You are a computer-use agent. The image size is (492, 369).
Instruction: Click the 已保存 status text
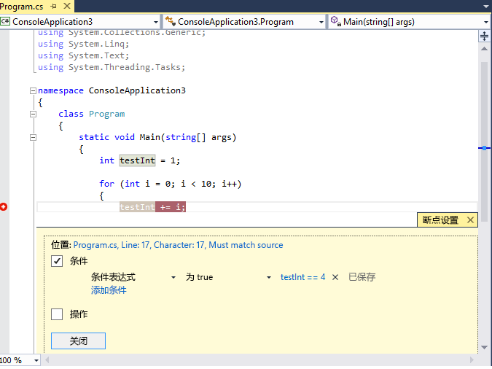click(x=362, y=277)
